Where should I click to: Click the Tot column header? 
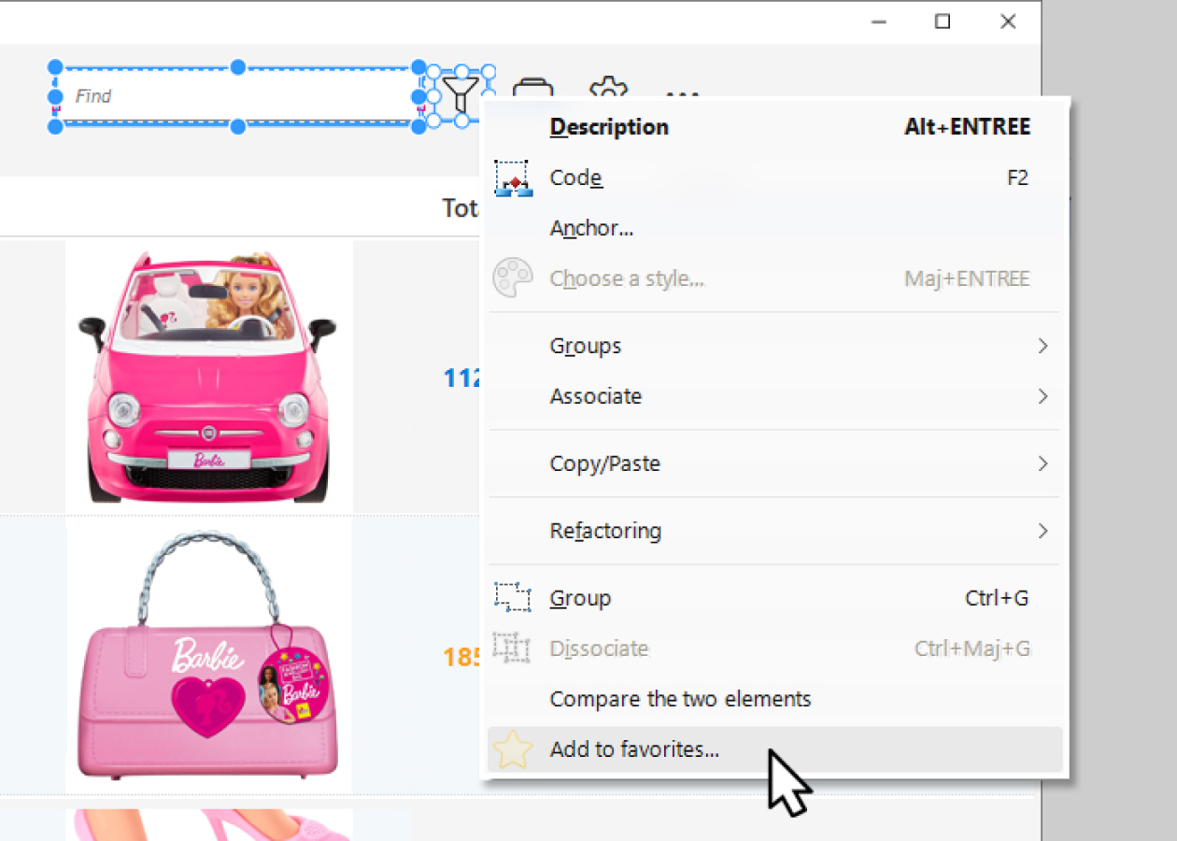[x=461, y=207]
